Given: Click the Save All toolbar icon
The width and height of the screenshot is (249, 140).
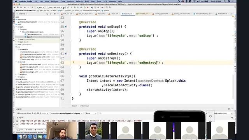Looking at the screenshot, I should [18, 7].
